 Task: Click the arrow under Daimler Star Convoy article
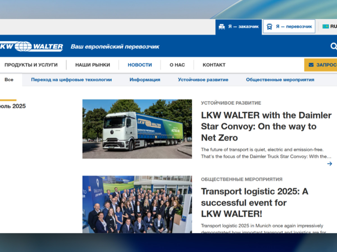point(330,164)
